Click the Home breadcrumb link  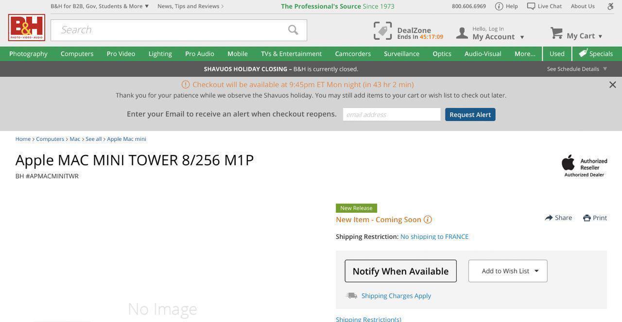coord(23,139)
